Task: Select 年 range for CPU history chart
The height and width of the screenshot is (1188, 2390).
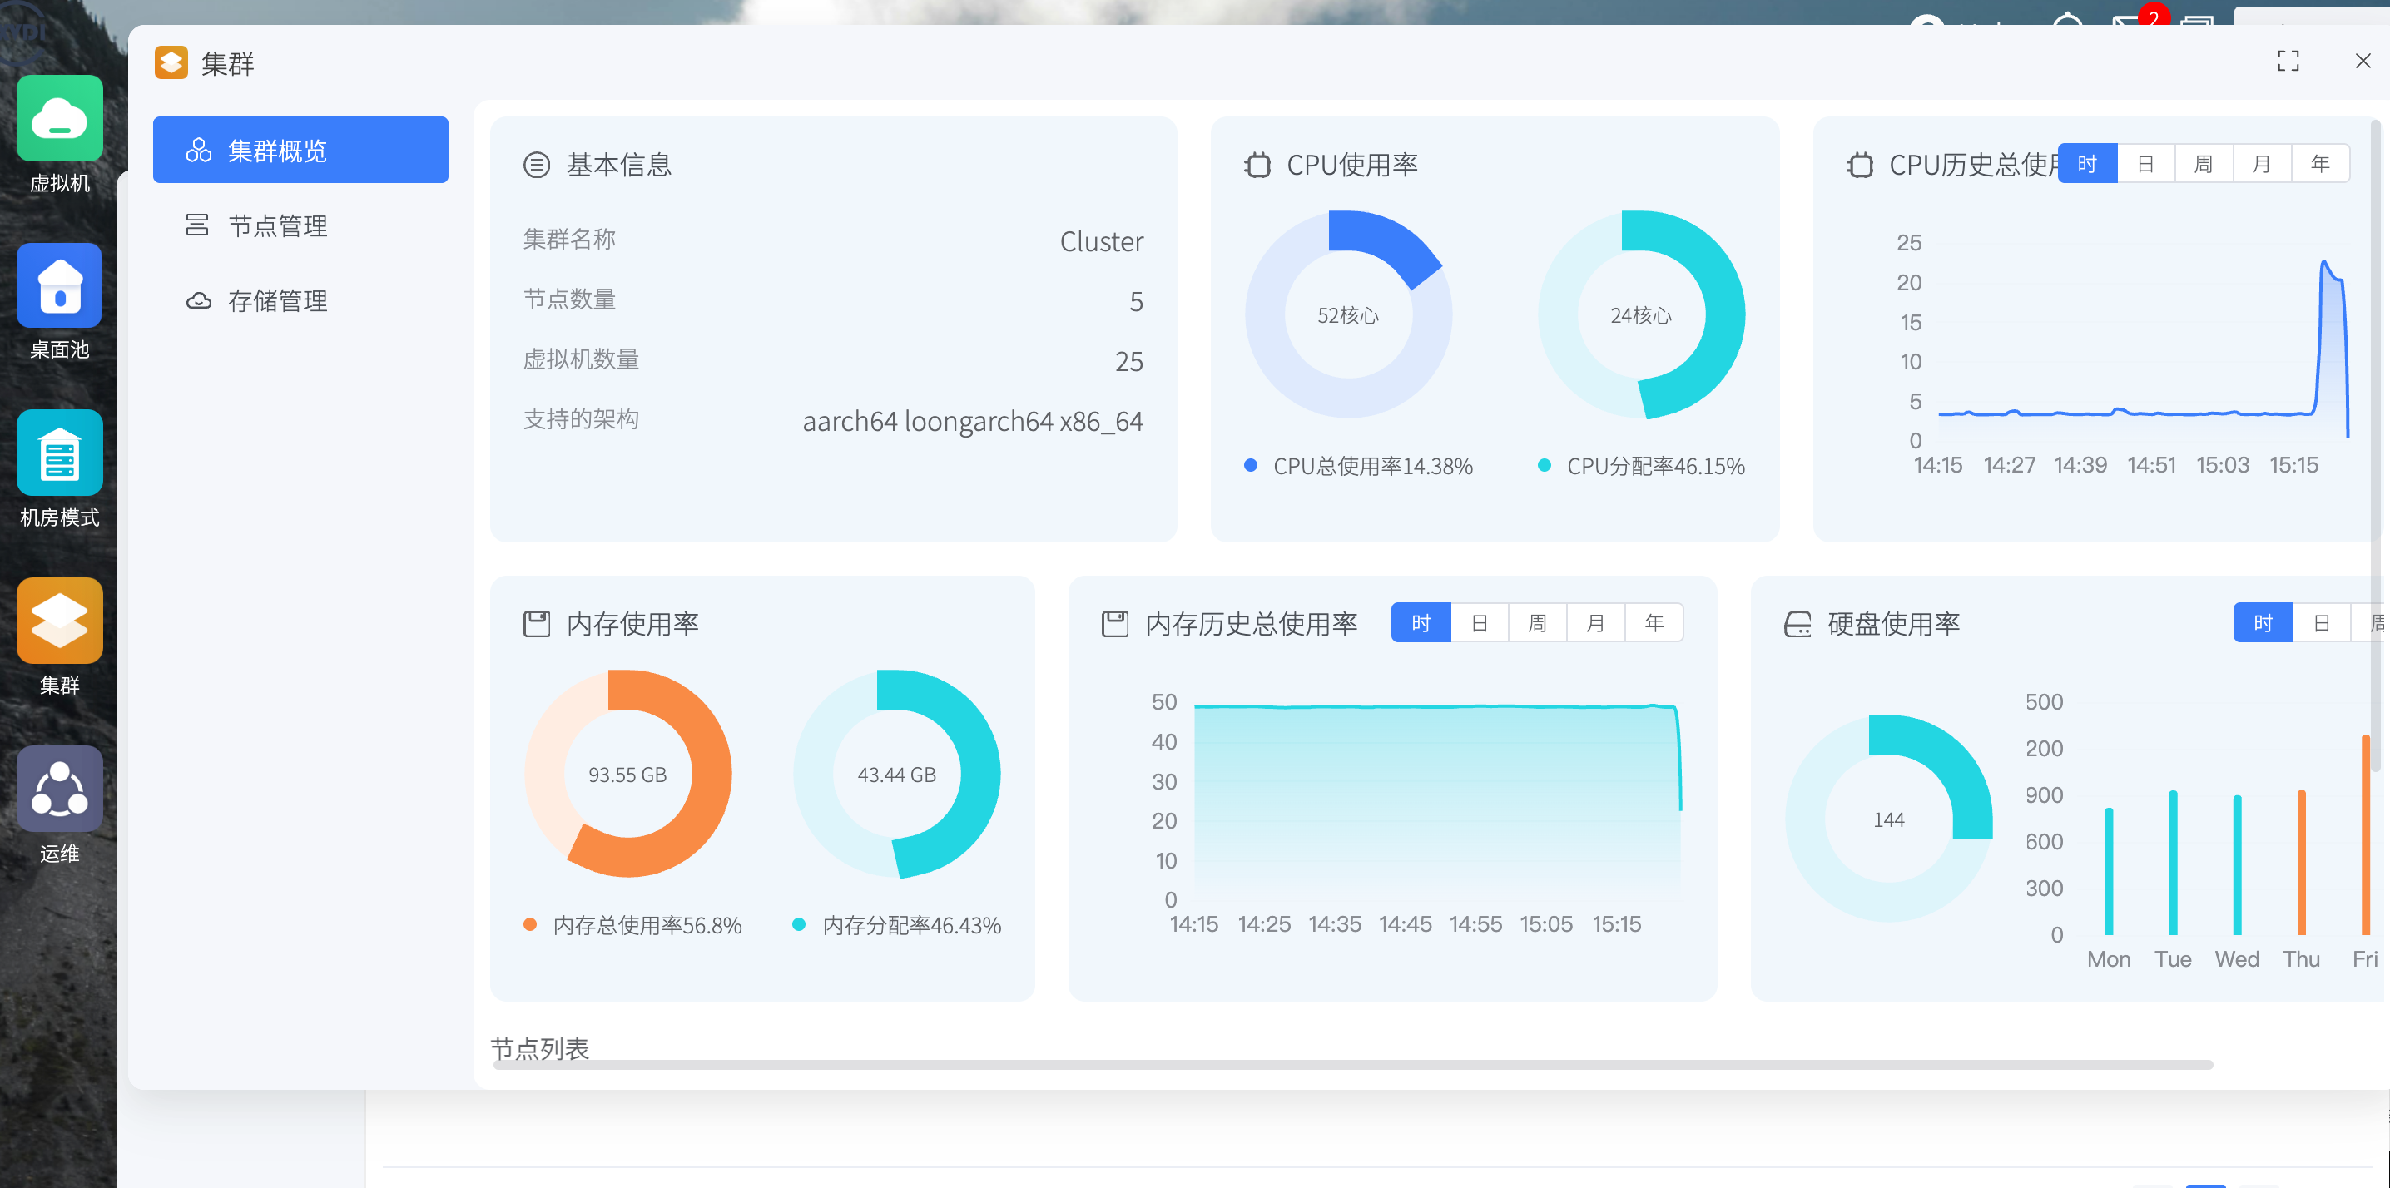Action: pos(2320,164)
